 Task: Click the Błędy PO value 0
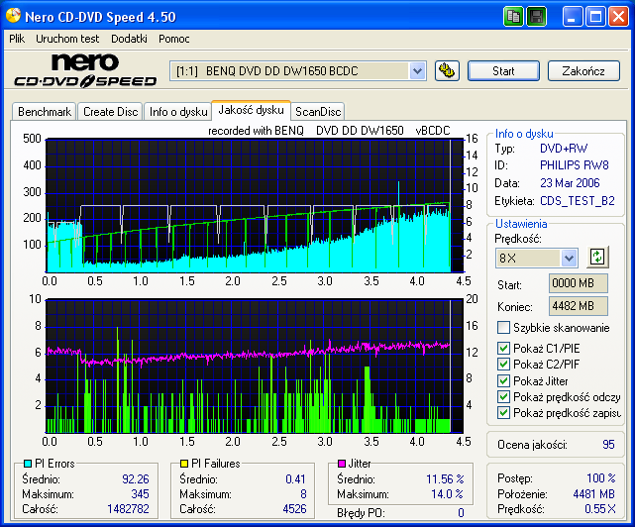(x=461, y=513)
